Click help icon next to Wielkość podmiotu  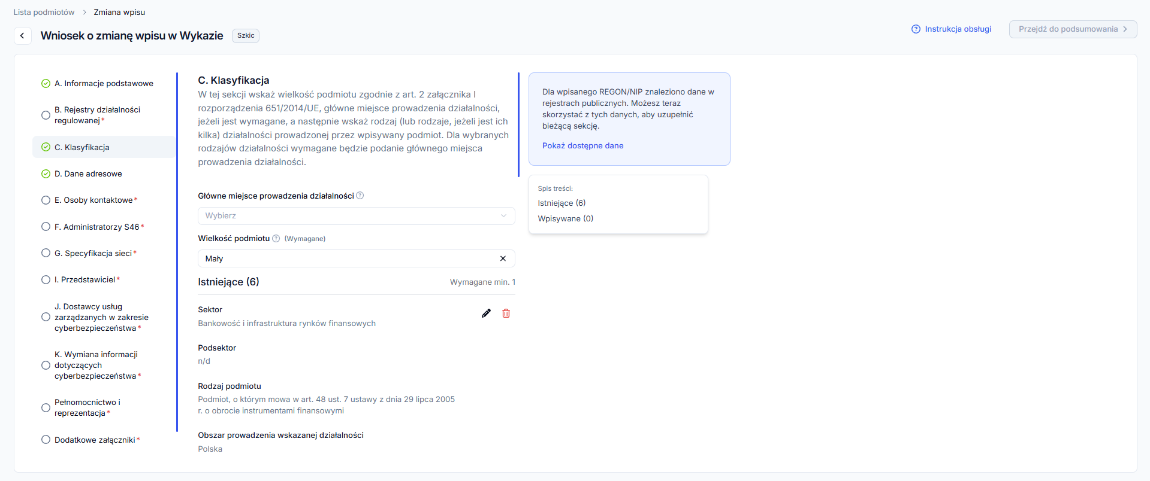(276, 239)
